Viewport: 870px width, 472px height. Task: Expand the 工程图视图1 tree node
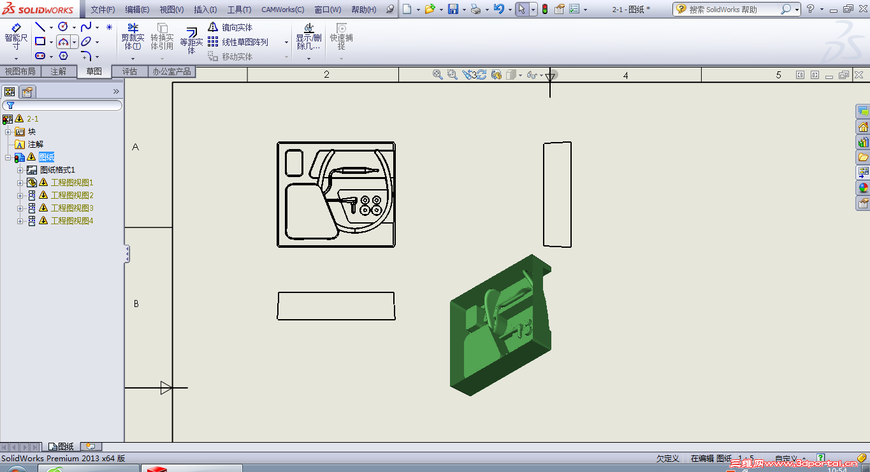[x=20, y=183]
